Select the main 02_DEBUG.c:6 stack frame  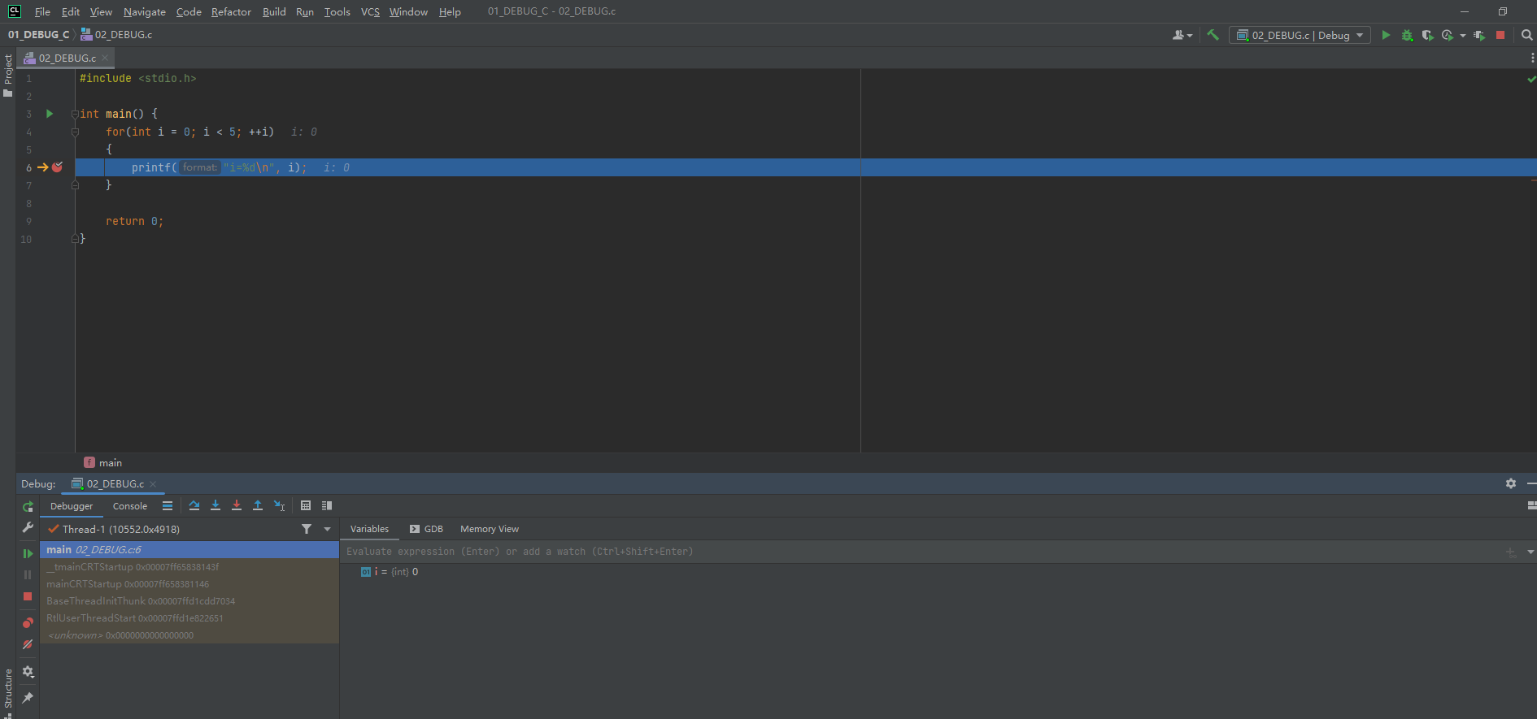point(189,550)
